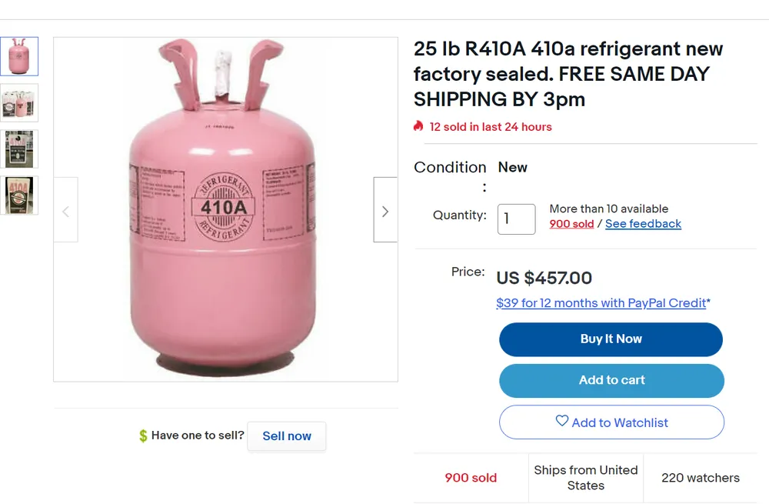
Task: Advance to the next product image
Action: [385, 210]
